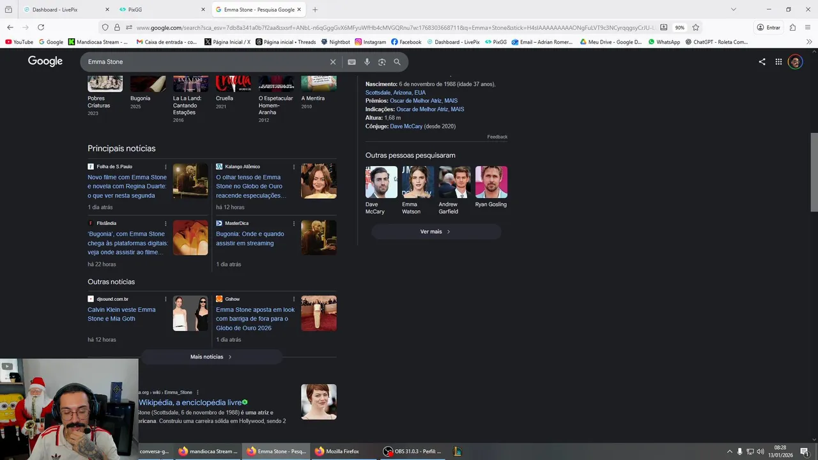Open the Google account avatar

[795, 62]
